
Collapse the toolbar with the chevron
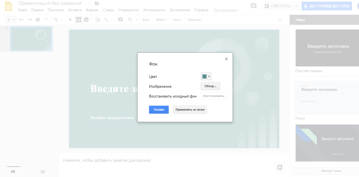coord(279,19)
